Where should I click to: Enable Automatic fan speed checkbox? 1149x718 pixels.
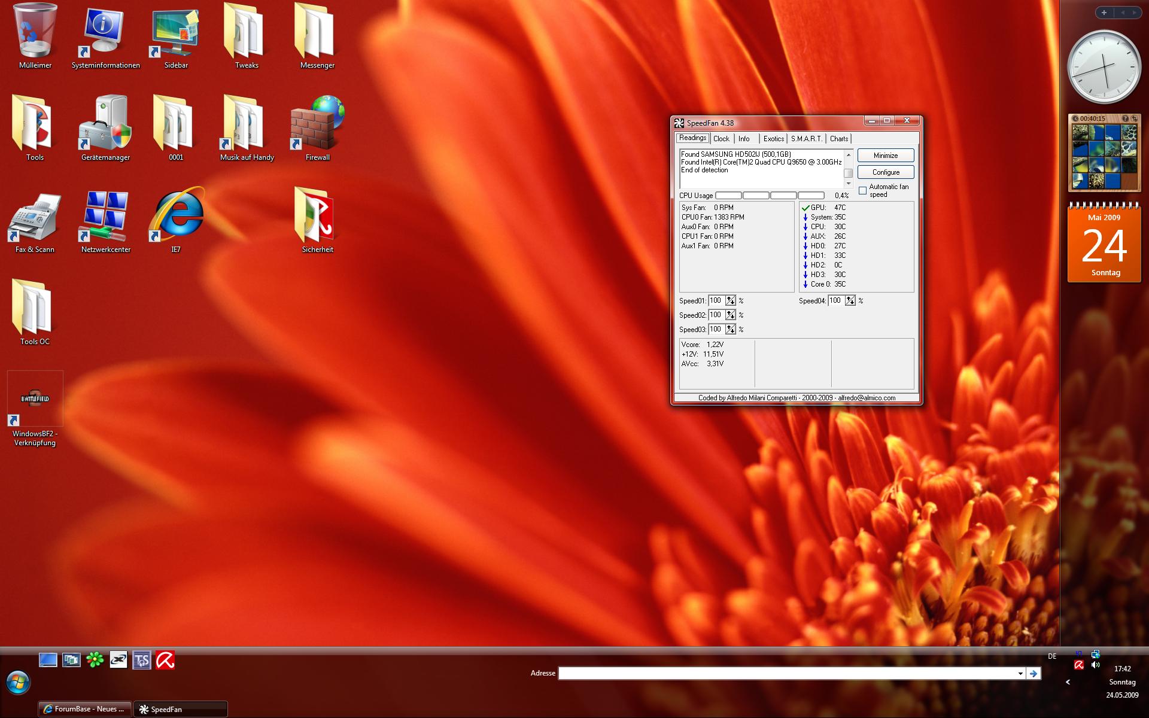point(862,191)
